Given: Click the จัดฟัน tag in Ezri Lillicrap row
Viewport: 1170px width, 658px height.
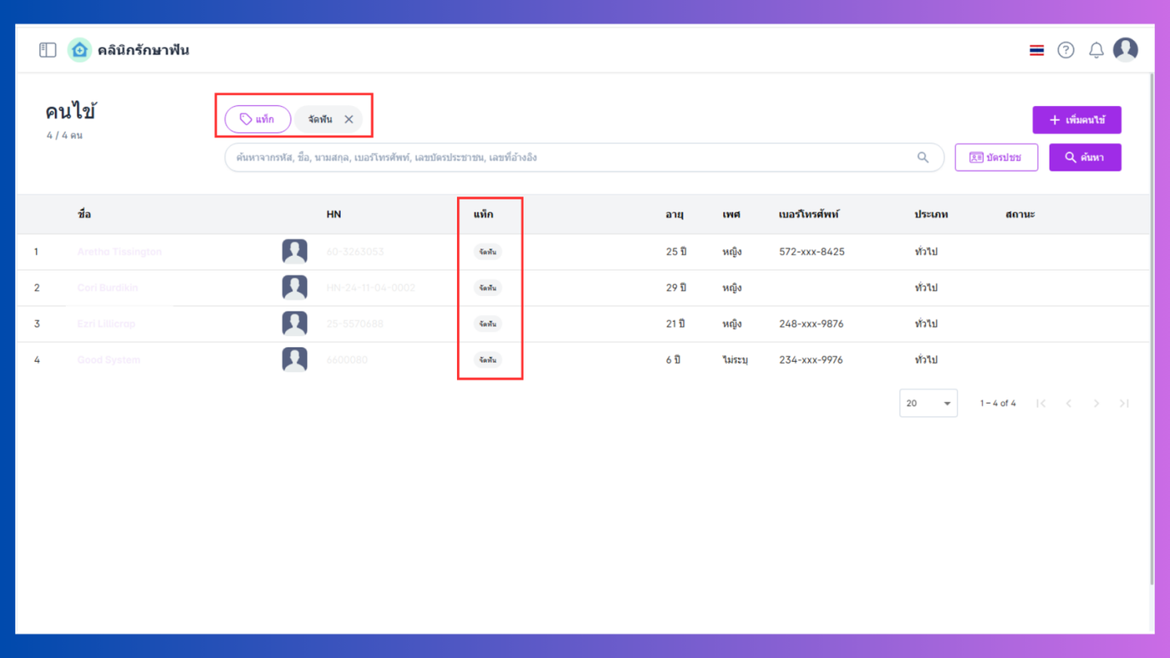Looking at the screenshot, I should 487,324.
